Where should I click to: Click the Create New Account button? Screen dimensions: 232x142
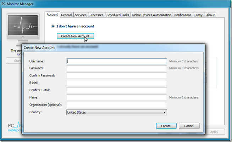click(x=75, y=36)
